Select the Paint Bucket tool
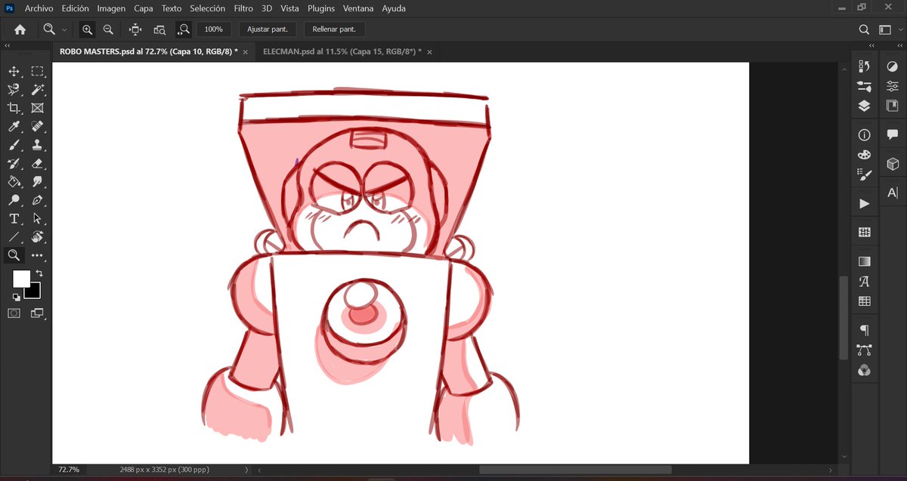Viewport: 907px width, 481px height. (14, 182)
